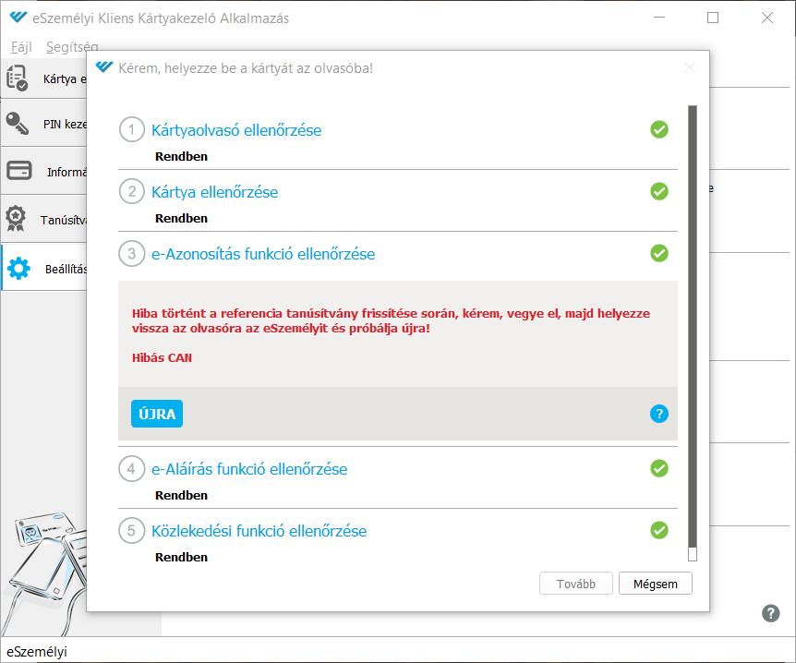Viewport: 796px width, 663px height.
Task: Click 'Rendben' status under e-Aláírás funkció
Action: click(x=181, y=496)
